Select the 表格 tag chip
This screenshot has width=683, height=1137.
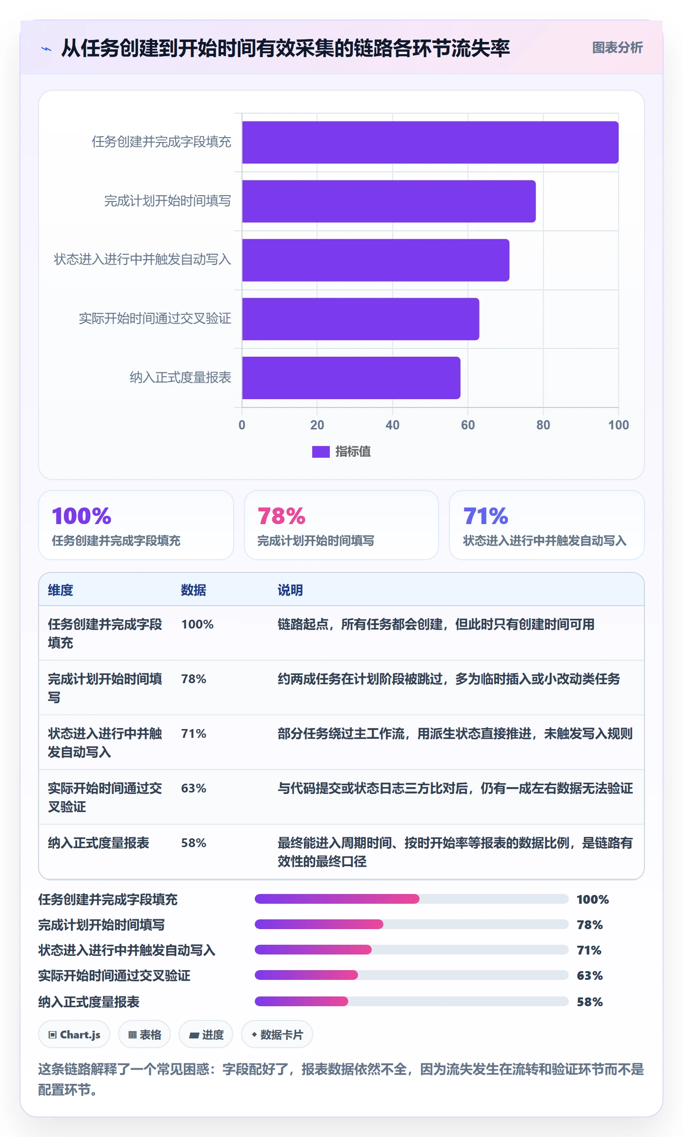click(x=144, y=1035)
